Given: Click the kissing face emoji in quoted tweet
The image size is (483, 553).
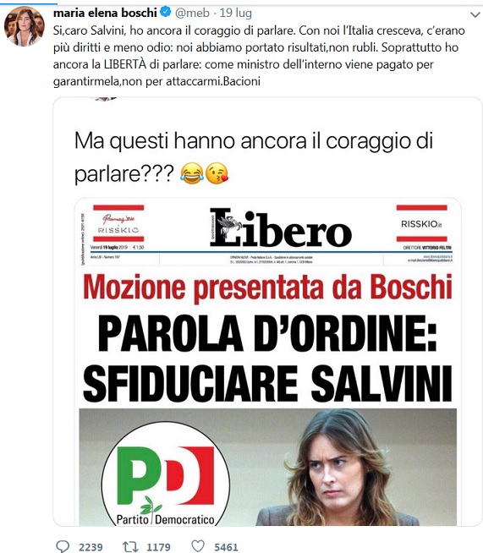Looking at the screenshot, I should [217, 173].
